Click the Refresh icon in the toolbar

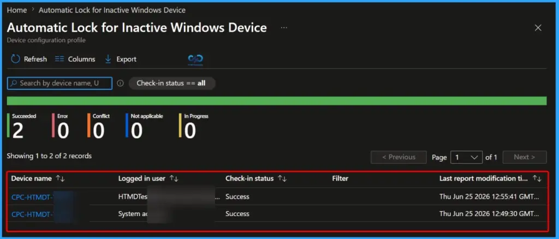(x=15, y=59)
